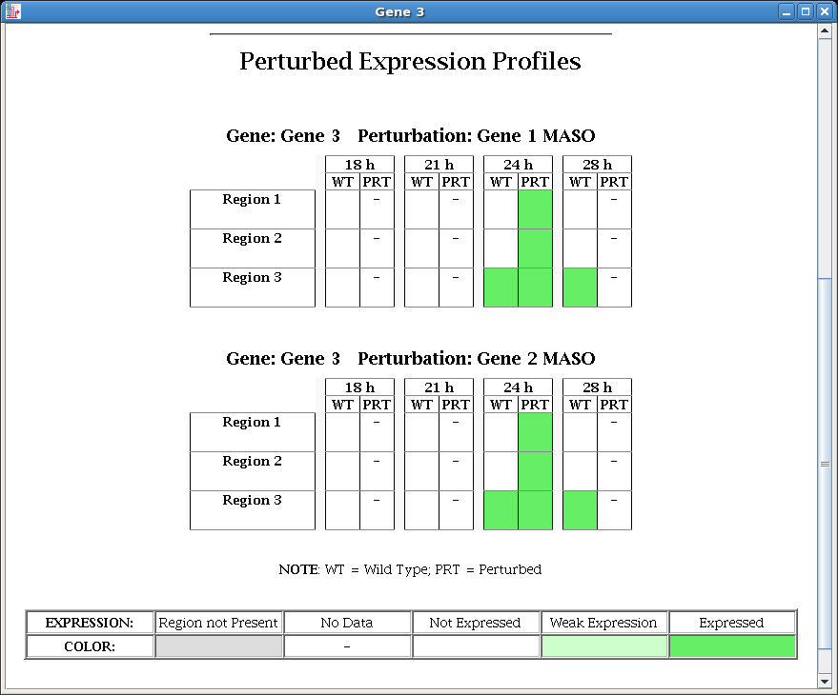The image size is (838, 695).
Task: Minimize the Gene 3 window
Action: pos(787,11)
